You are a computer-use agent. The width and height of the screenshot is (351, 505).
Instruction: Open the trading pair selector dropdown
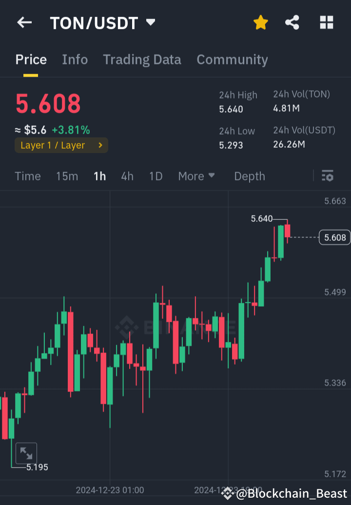point(150,22)
